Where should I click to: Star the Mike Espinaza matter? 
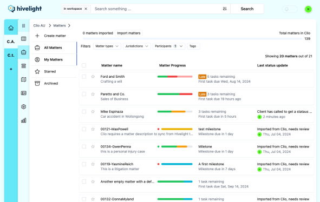tap(93, 112)
